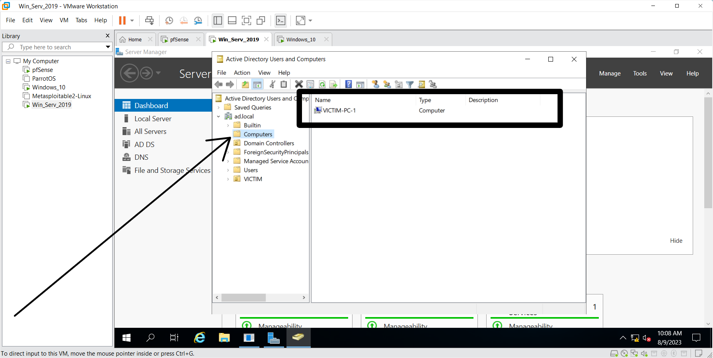713x358 pixels.
Task: Toggle the Show/Hide Action Pane icon
Action: coord(360,84)
